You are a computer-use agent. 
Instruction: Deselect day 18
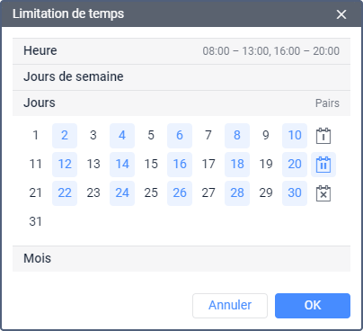pyautogui.click(x=237, y=165)
